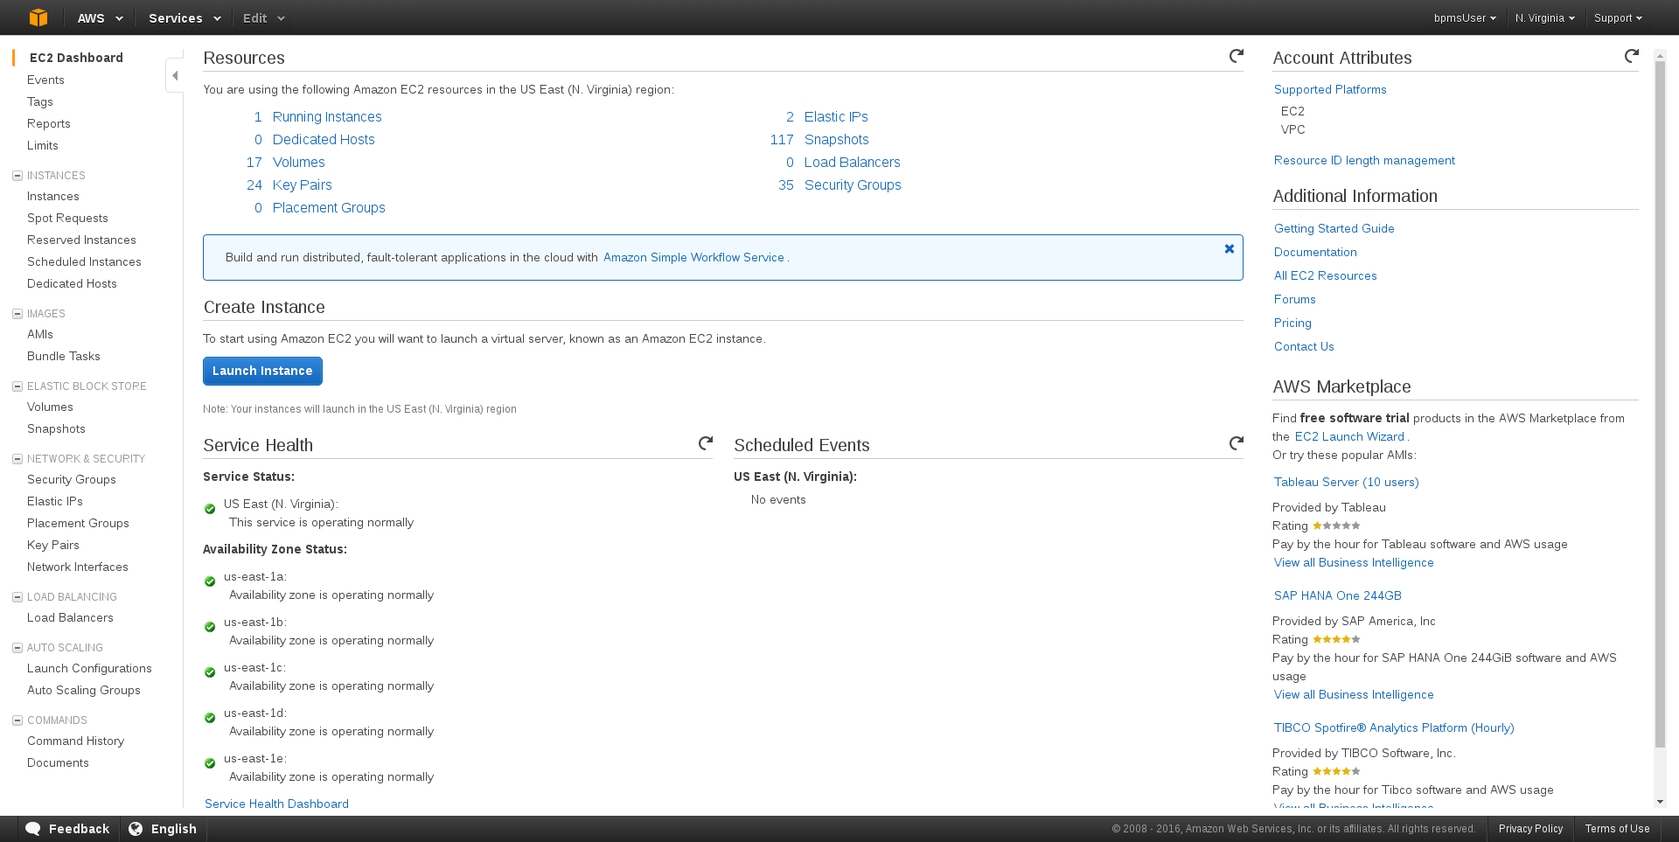Open Tableau Server (10 users) listing

pos(1347,482)
